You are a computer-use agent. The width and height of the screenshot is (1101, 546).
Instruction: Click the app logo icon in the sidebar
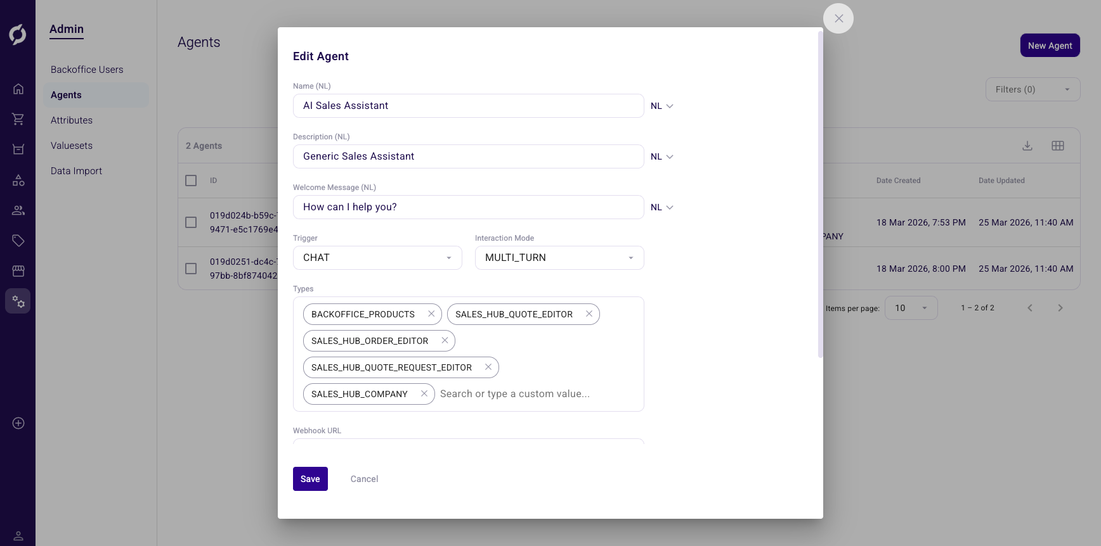18,34
